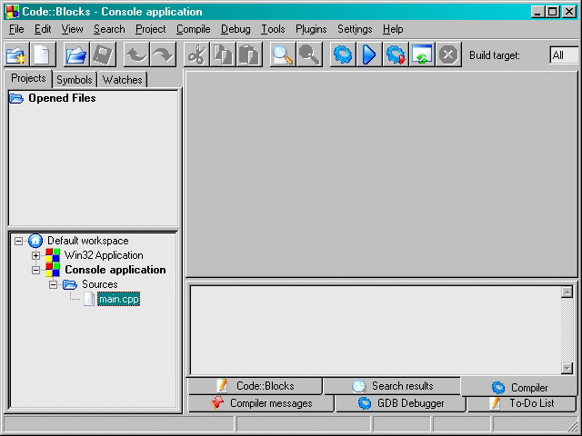The height and width of the screenshot is (436, 582).
Task: Expand the Win32 Application node
Action: pos(35,255)
